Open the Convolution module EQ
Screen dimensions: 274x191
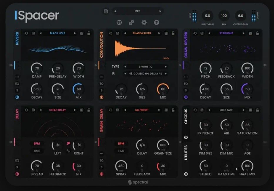pos(101,84)
